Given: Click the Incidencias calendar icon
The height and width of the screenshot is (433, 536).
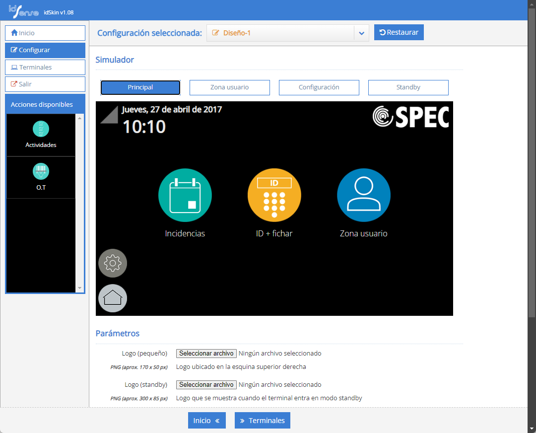Looking at the screenshot, I should point(185,195).
